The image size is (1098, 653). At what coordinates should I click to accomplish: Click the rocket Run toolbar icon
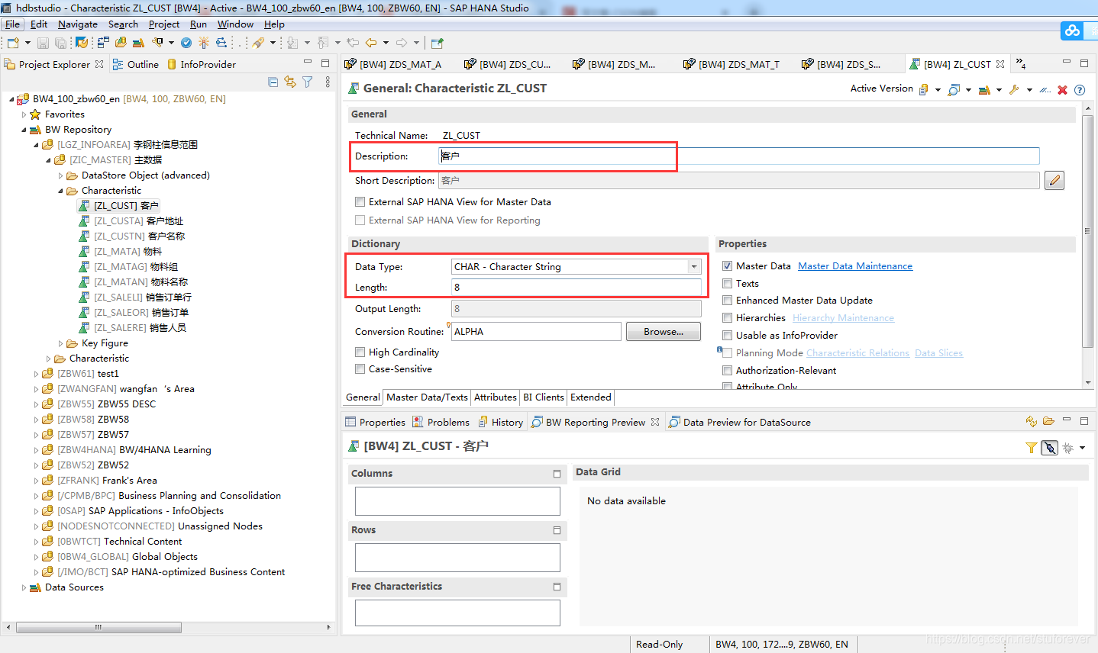tap(259, 43)
